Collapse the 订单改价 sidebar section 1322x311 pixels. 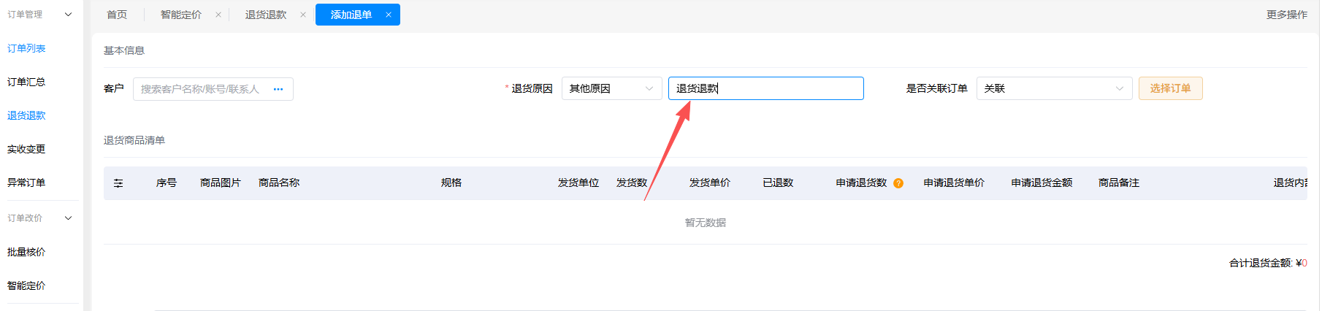pos(69,218)
